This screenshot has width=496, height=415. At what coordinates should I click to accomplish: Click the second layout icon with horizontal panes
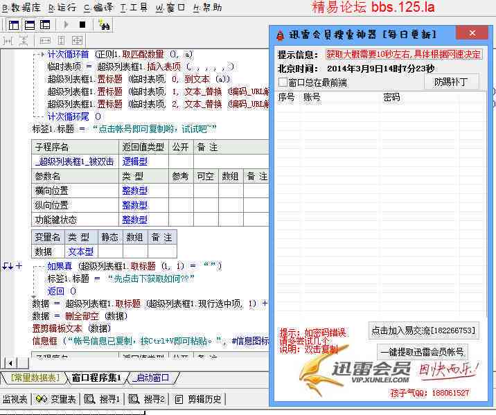point(29,25)
